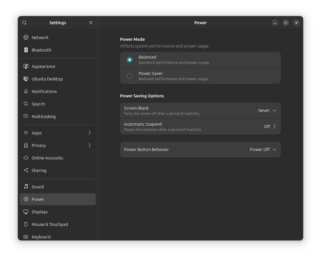
Task: Click the Notifications bell icon
Action: (x=26, y=92)
